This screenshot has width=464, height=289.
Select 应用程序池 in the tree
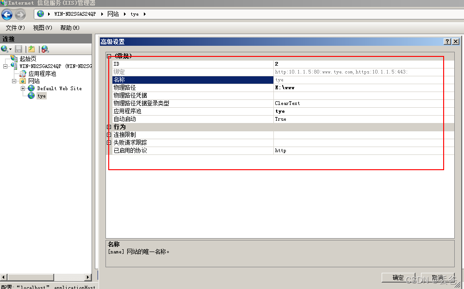pos(42,74)
